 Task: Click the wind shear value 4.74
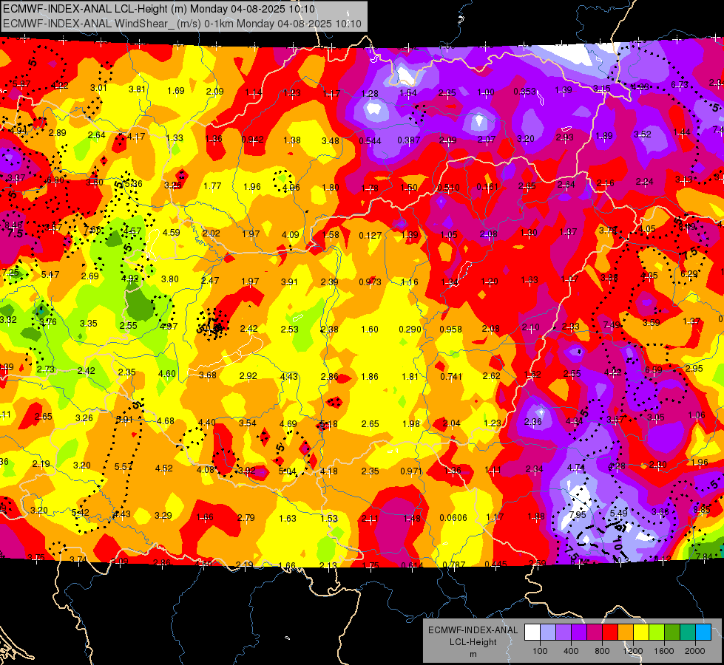point(576,467)
